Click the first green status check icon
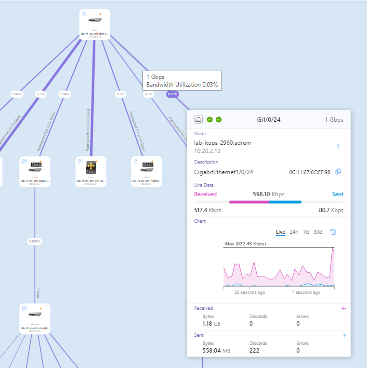The width and height of the screenshot is (367, 368). [x=210, y=119]
